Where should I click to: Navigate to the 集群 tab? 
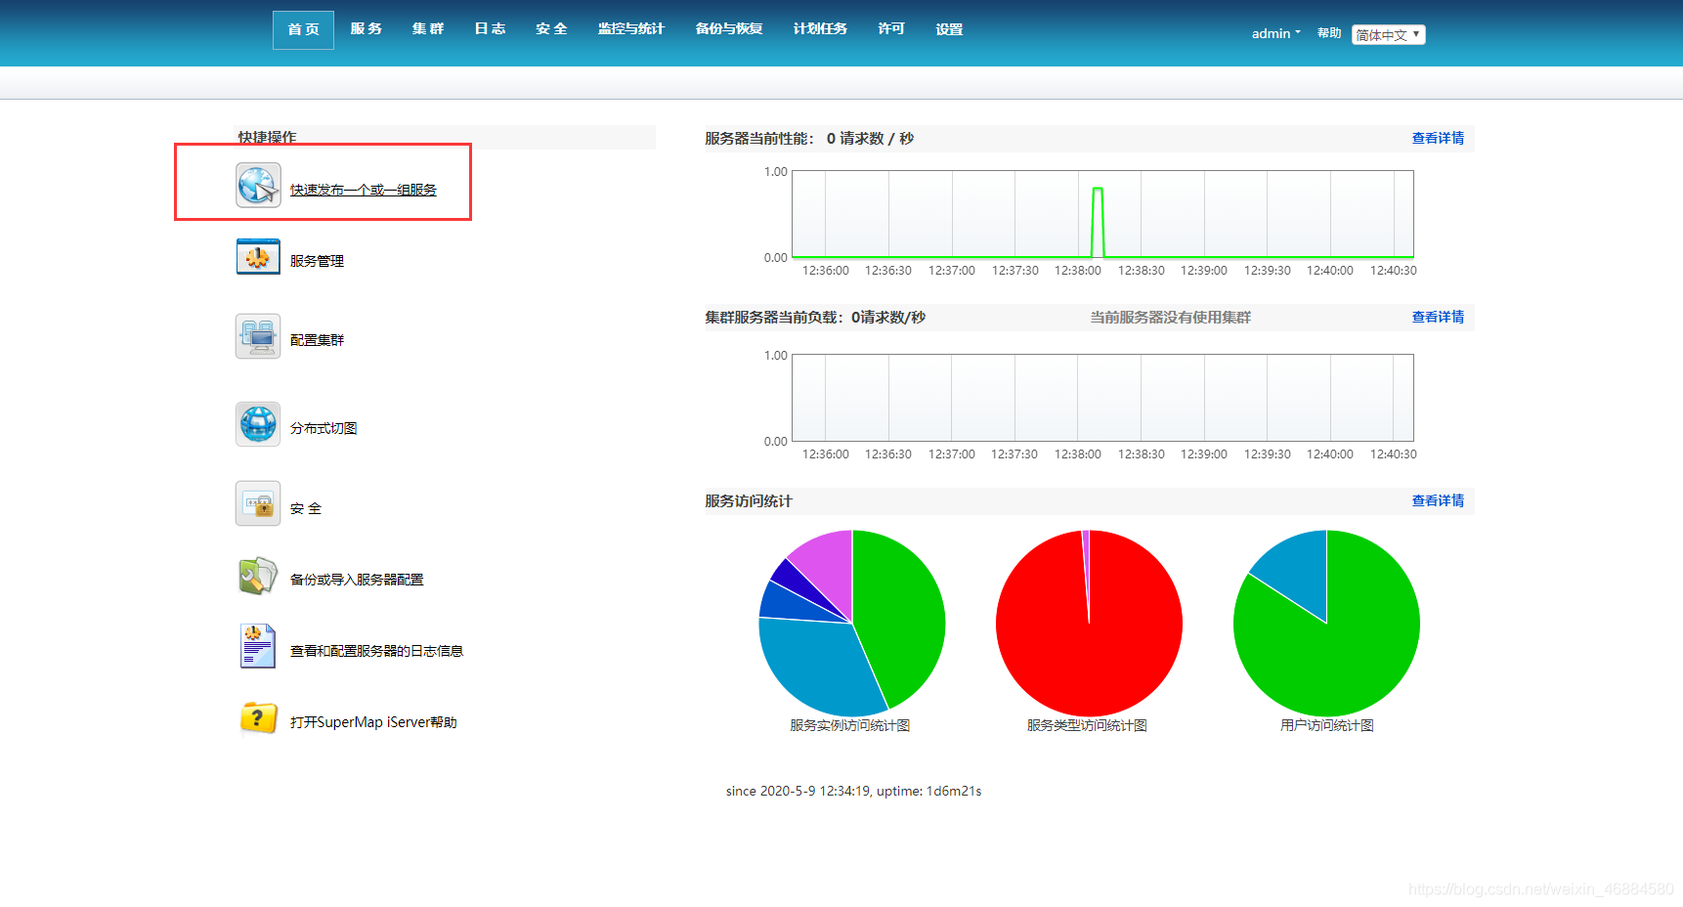click(428, 28)
